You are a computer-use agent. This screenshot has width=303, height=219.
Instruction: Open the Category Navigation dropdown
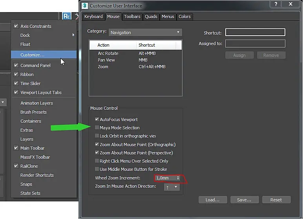tap(145, 33)
